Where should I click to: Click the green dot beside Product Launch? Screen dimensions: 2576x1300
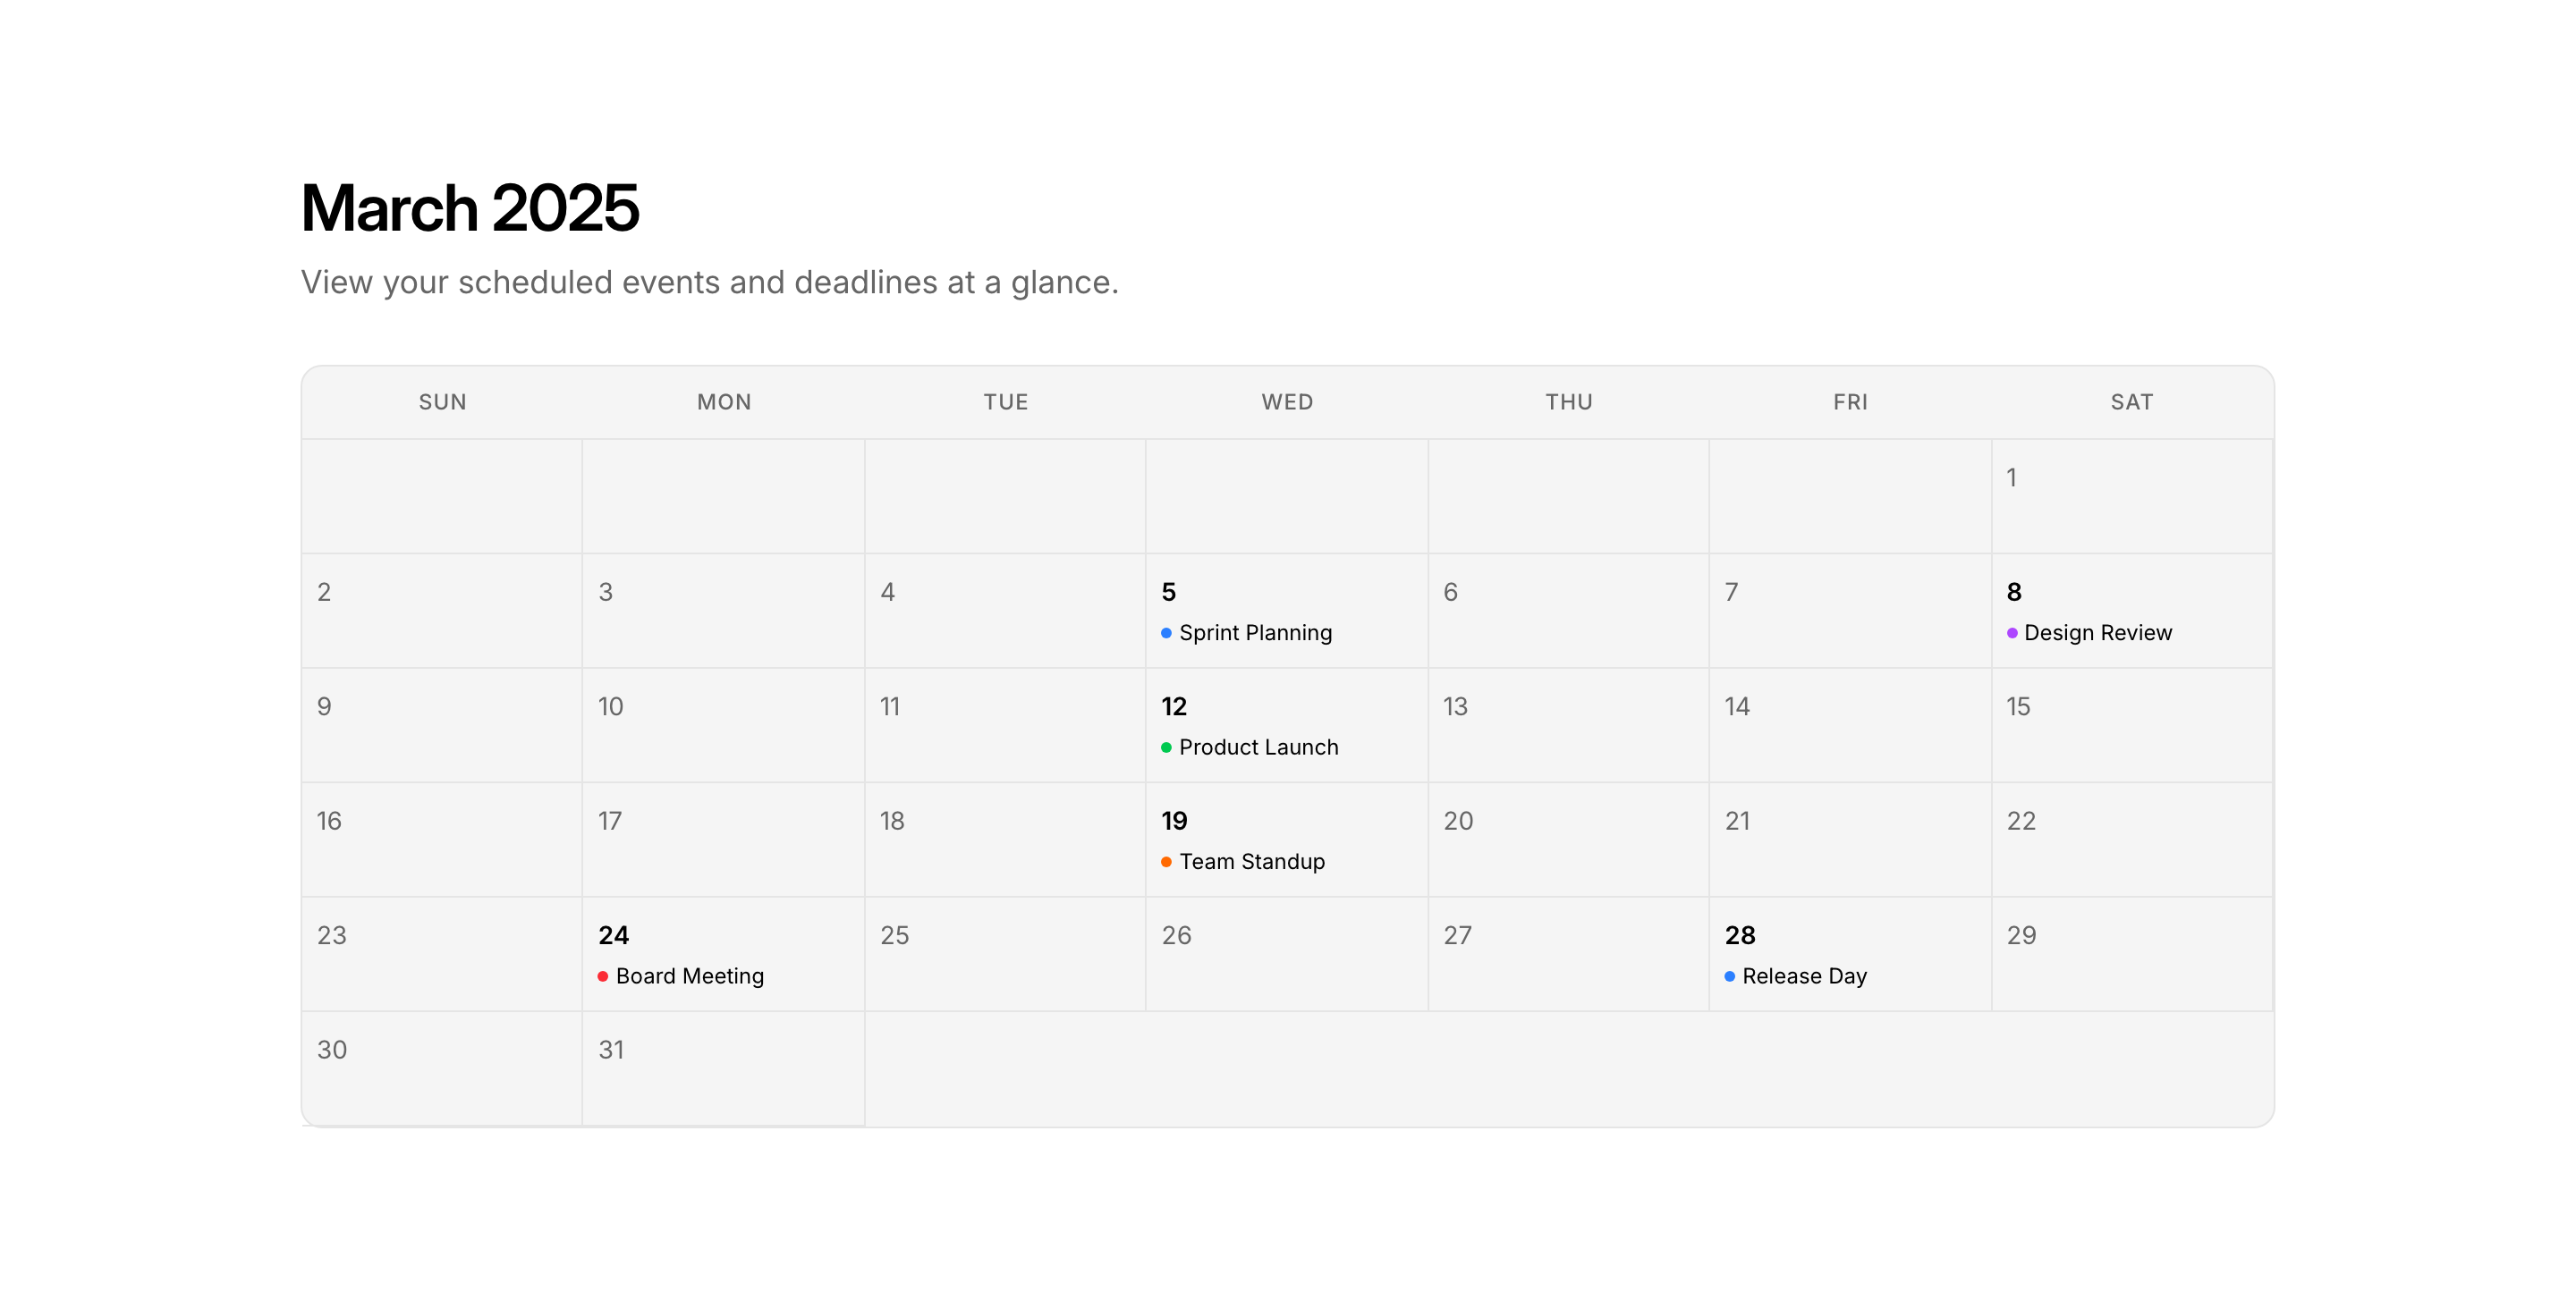tap(1166, 747)
